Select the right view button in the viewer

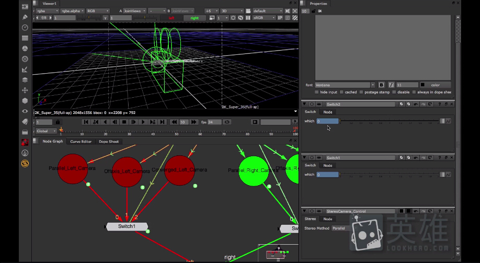click(x=195, y=18)
